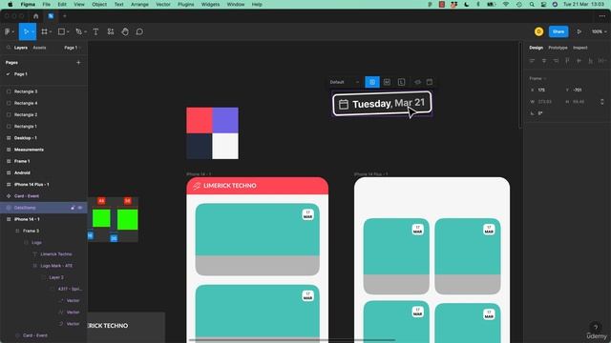Open the 100% zoom dropdown
611x343 pixels.
coord(599,31)
